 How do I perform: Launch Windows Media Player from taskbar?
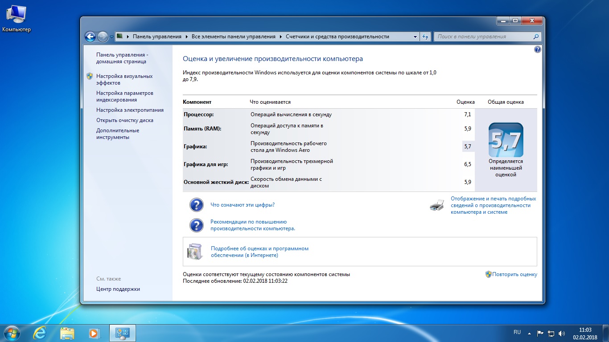coord(94,333)
